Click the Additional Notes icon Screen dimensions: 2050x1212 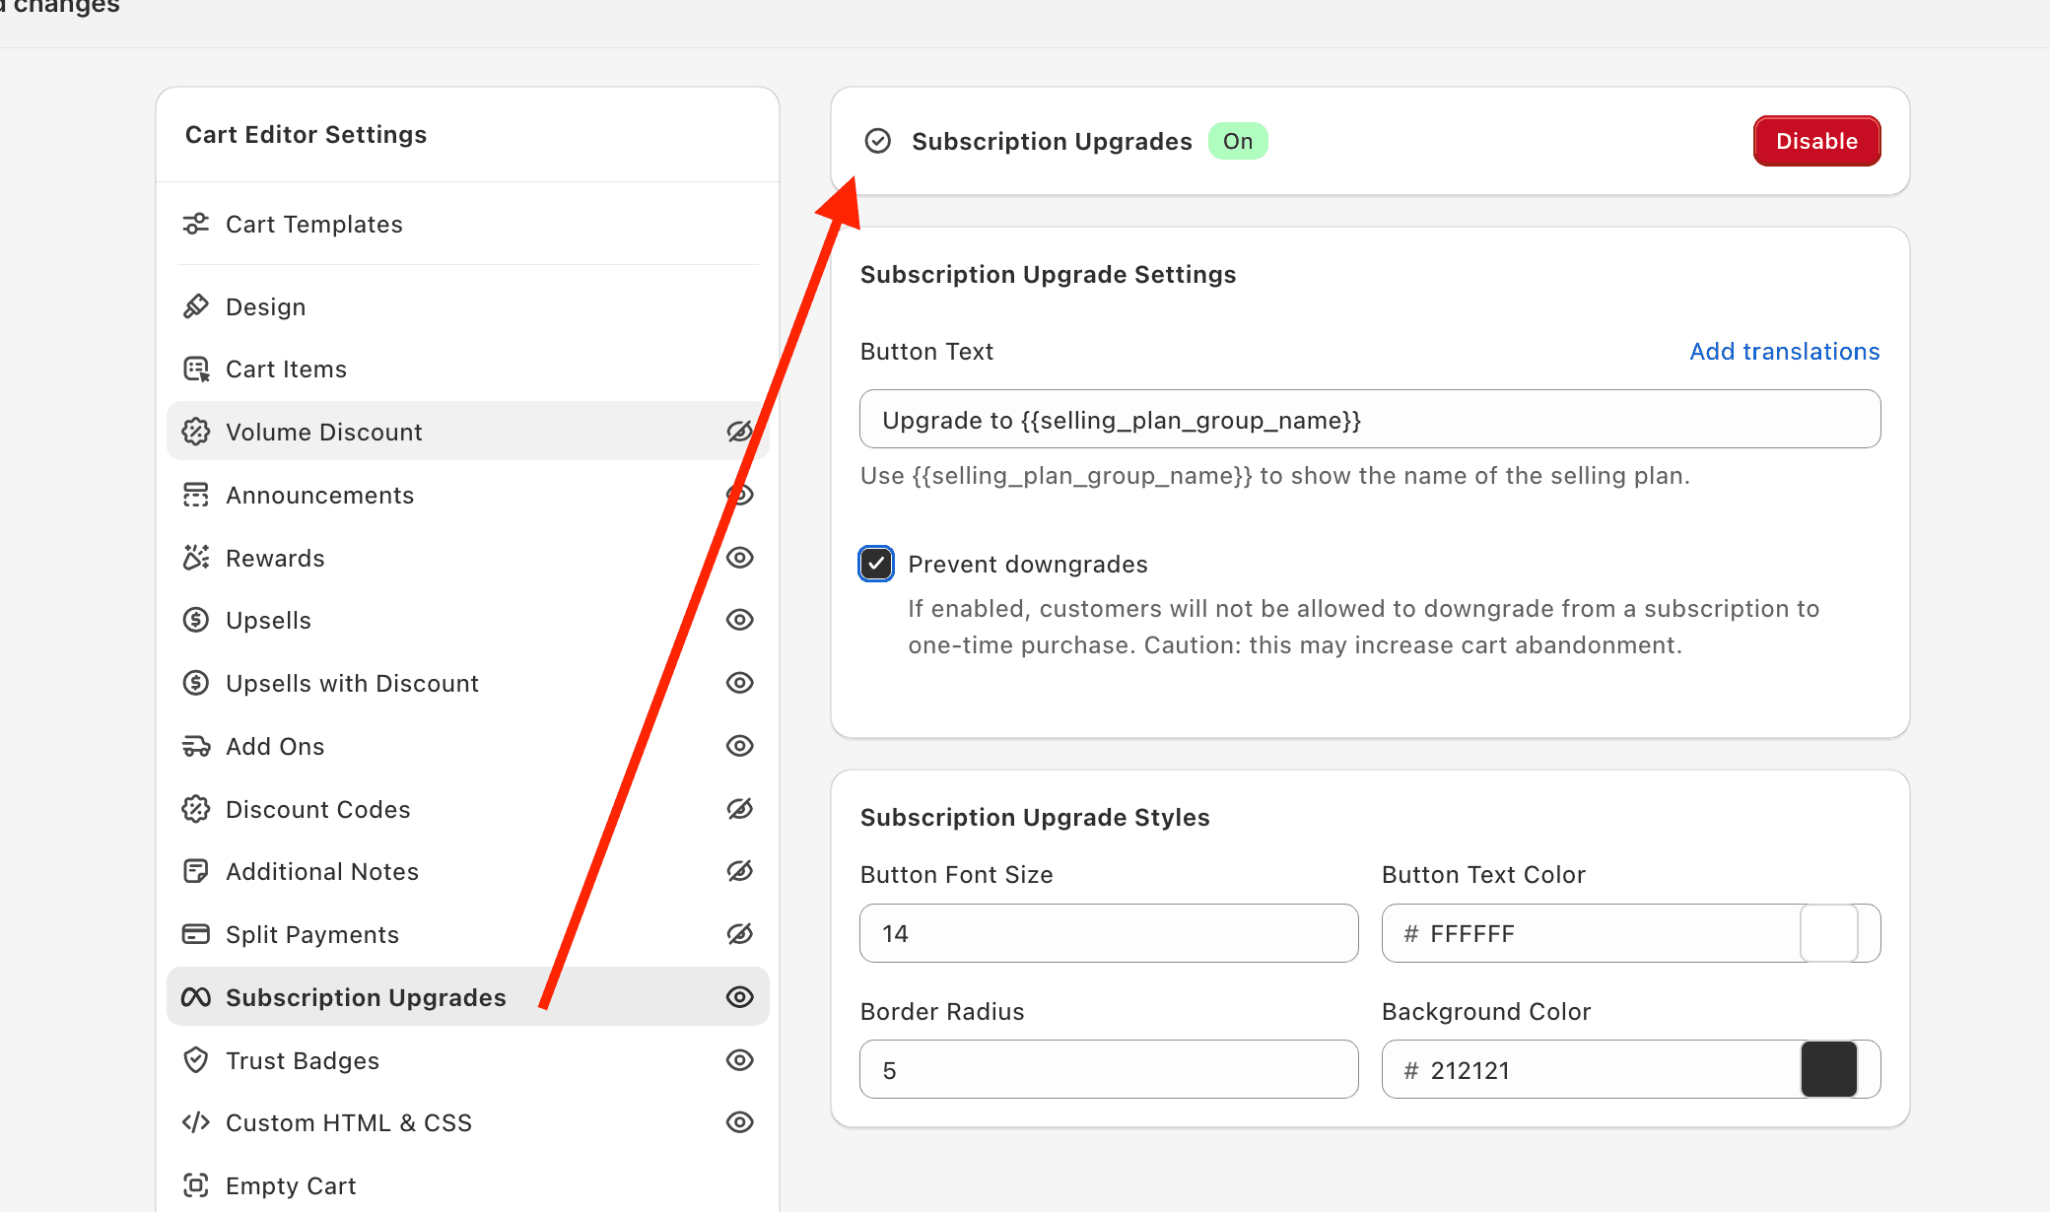pos(196,871)
